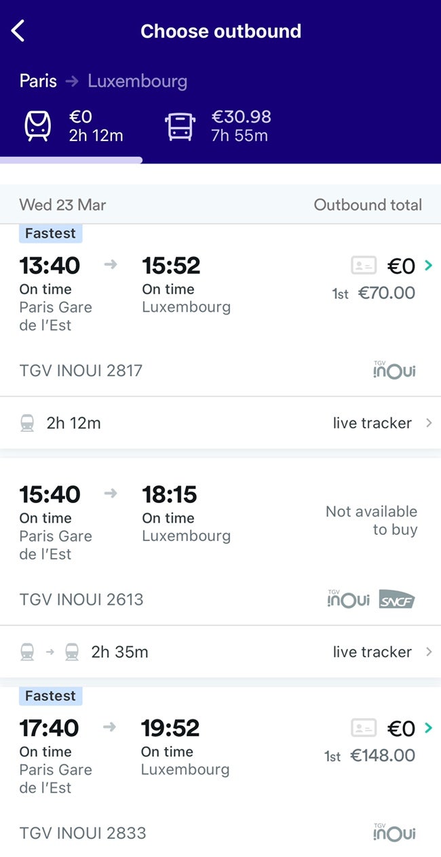Select the bus travel mode icon
This screenshot has height=857, width=441.
pyautogui.click(x=178, y=126)
